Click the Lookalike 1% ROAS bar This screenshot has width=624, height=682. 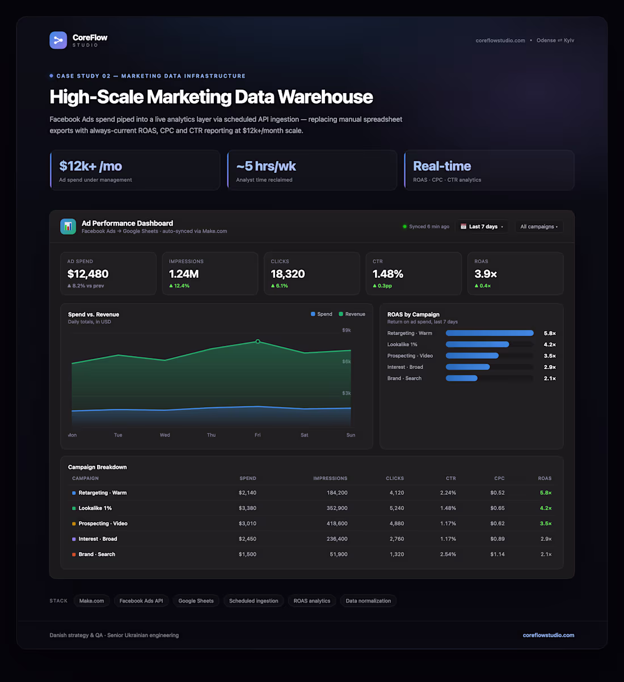click(478, 345)
